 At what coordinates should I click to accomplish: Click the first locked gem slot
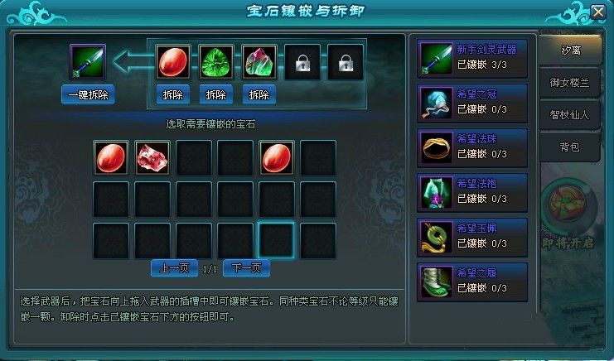click(x=302, y=62)
